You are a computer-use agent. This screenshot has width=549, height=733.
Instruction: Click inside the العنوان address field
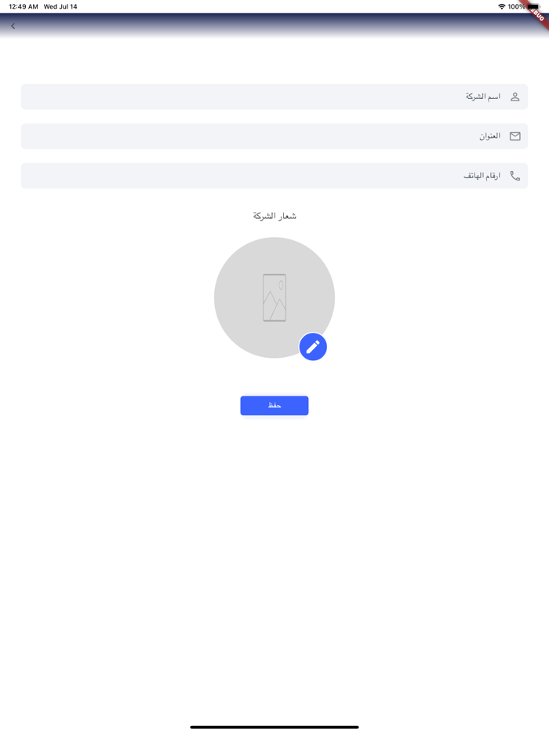tap(274, 135)
